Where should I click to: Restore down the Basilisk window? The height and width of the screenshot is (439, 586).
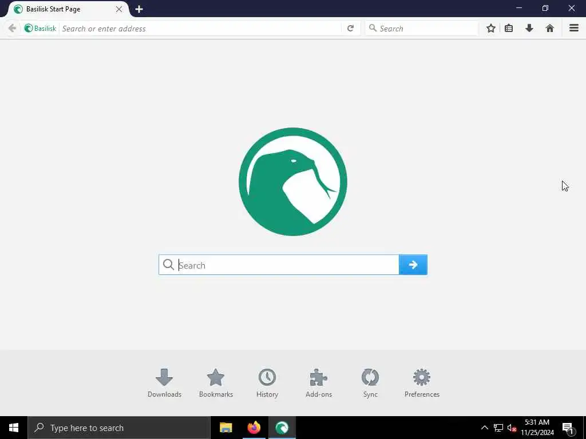tap(545, 8)
